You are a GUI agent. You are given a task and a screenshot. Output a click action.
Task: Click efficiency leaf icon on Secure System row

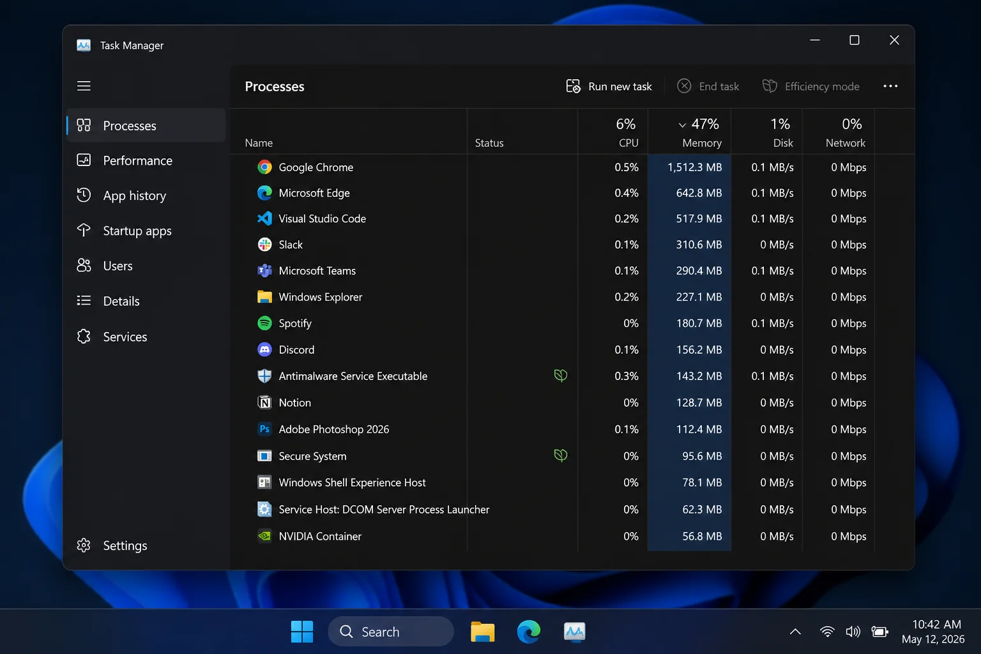tap(561, 455)
